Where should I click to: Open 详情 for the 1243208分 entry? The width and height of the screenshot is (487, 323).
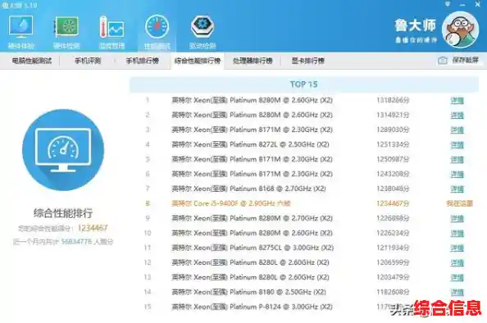[457, 175]
